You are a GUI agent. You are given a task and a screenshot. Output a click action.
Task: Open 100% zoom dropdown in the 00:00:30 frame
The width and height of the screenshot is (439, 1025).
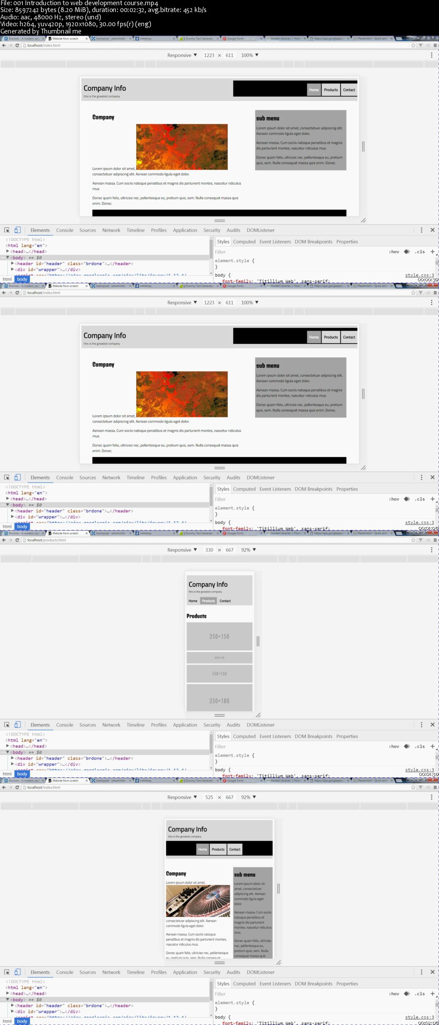[x=250, y=55]
